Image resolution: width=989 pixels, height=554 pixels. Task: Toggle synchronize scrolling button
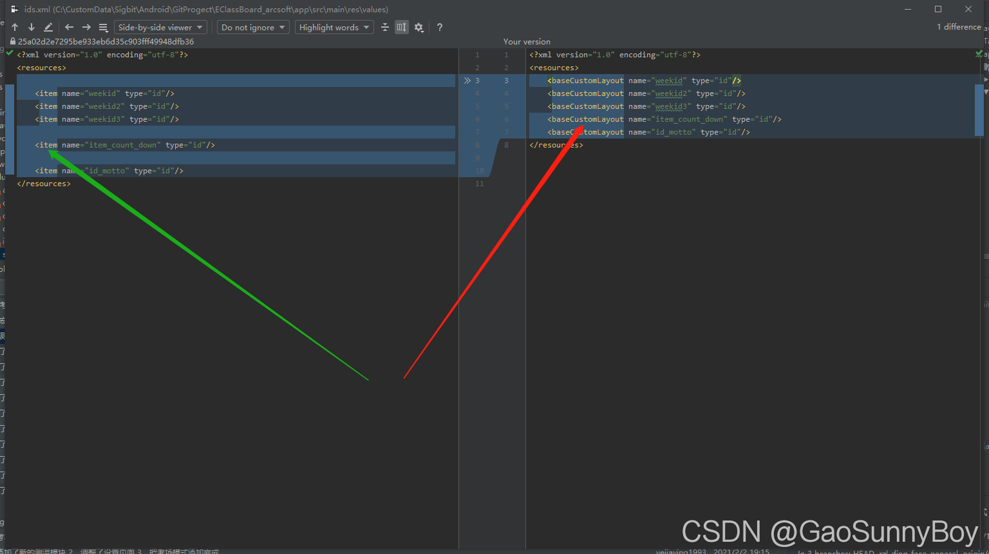[x=402, y=27]
